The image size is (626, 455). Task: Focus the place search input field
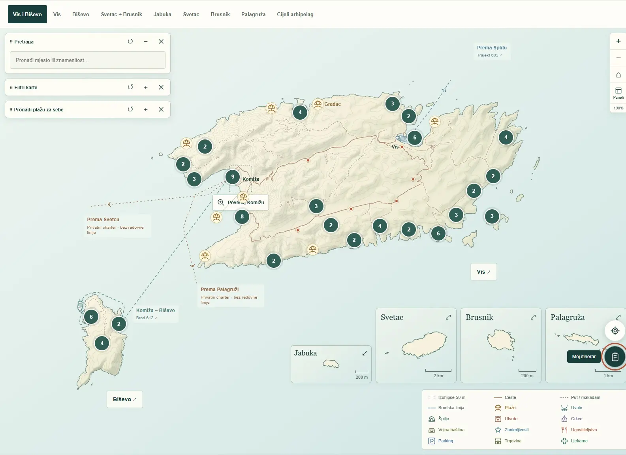pyautogui.click(x=88, y=60)
